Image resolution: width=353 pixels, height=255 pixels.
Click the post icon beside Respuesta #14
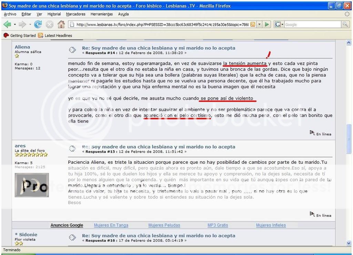[x=72, y=50]
